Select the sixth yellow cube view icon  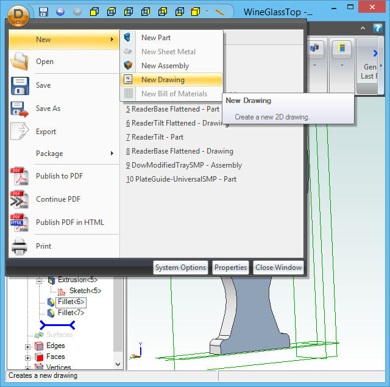[x=180, y=12]
